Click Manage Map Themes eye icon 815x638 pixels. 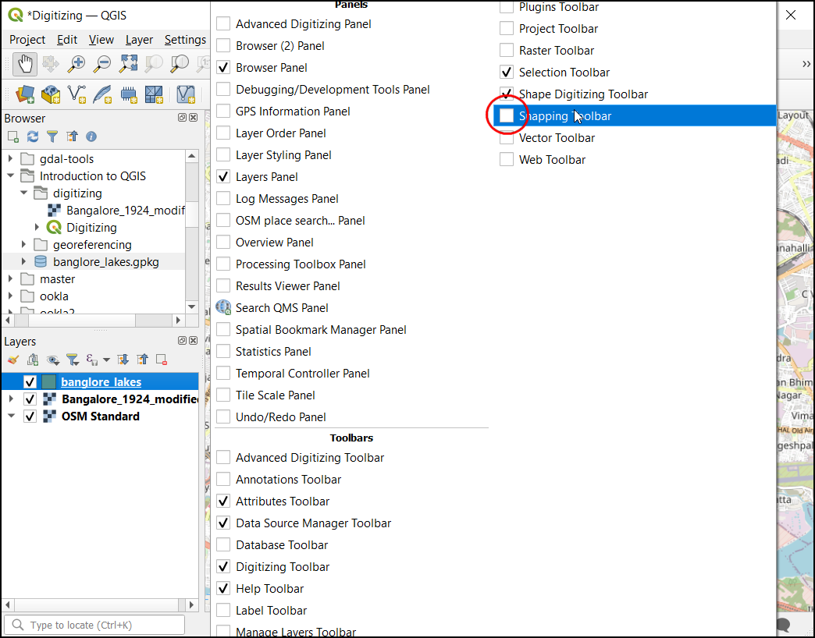pos(52,360)
